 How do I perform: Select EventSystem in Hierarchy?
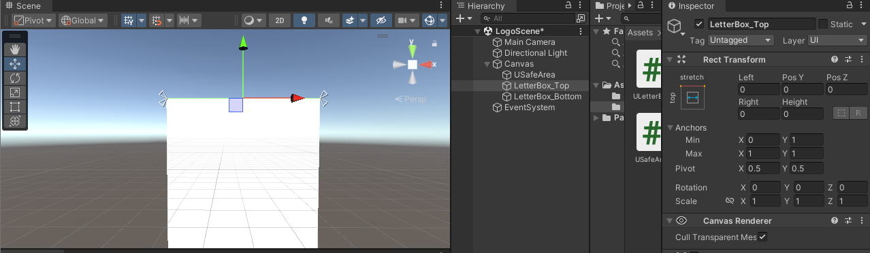tap(530, 107)
